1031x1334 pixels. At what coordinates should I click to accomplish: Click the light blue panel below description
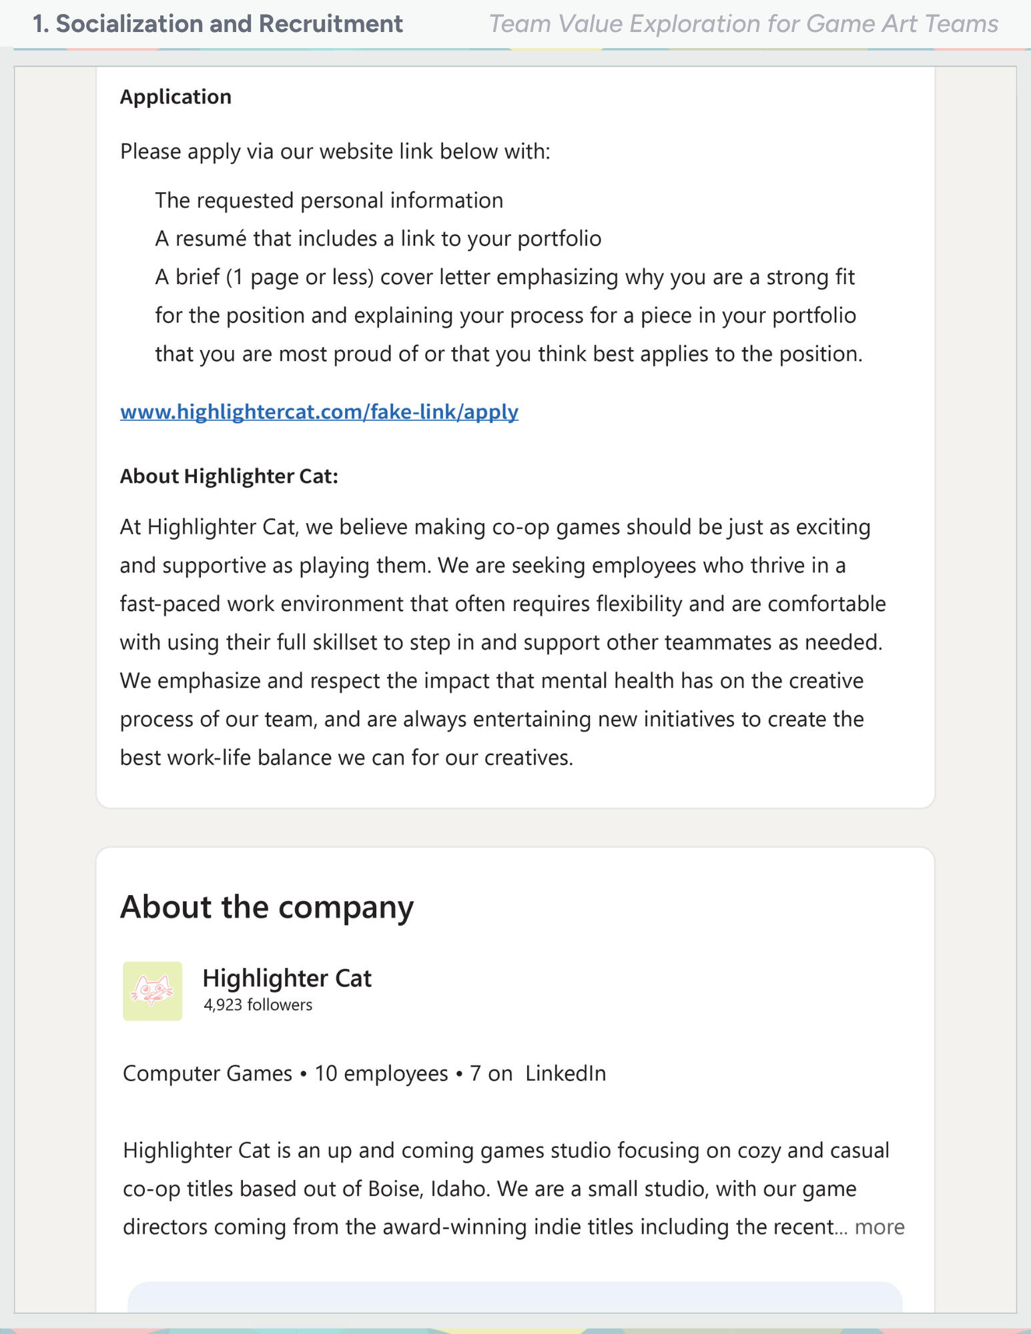pyautogui.click(x=515, y=1297)
